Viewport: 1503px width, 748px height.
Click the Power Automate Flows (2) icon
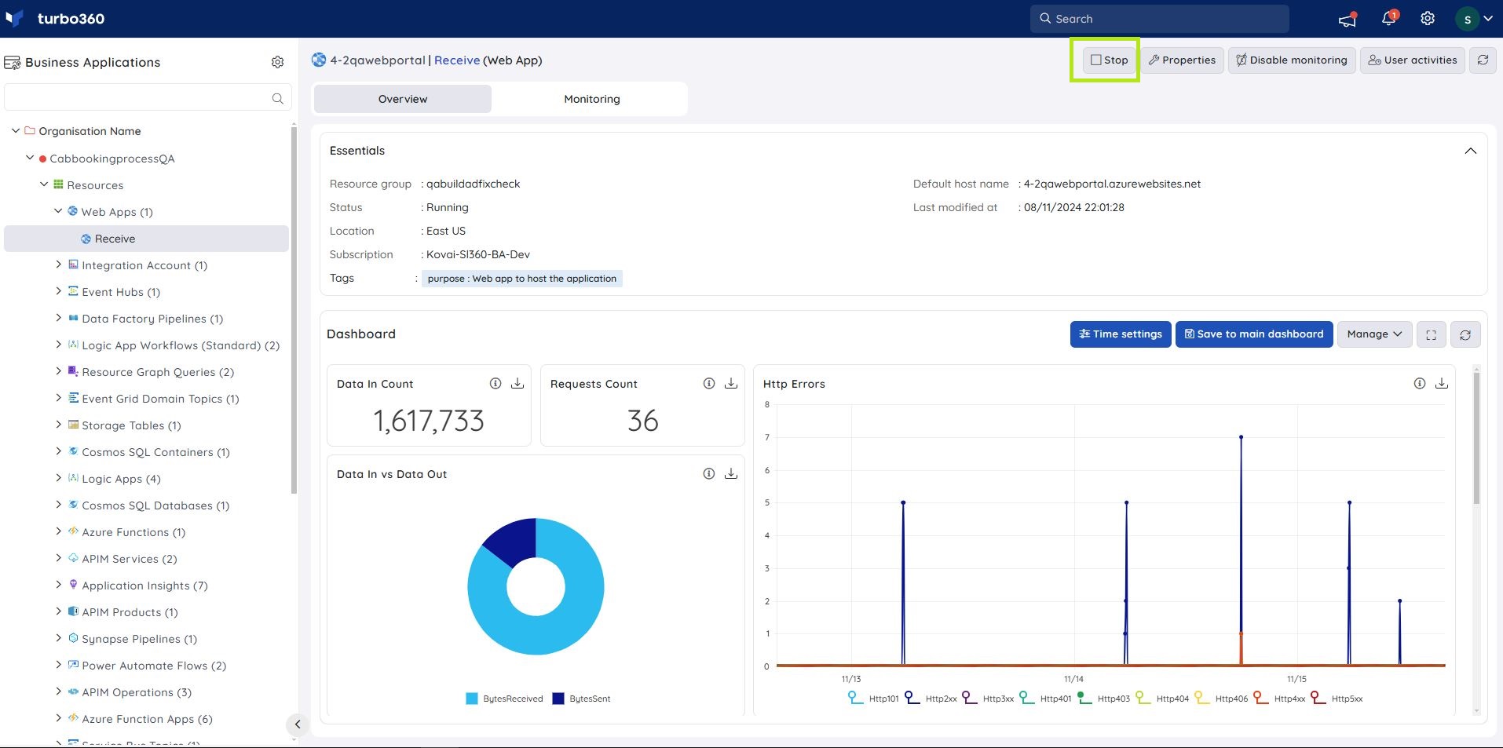73,665
